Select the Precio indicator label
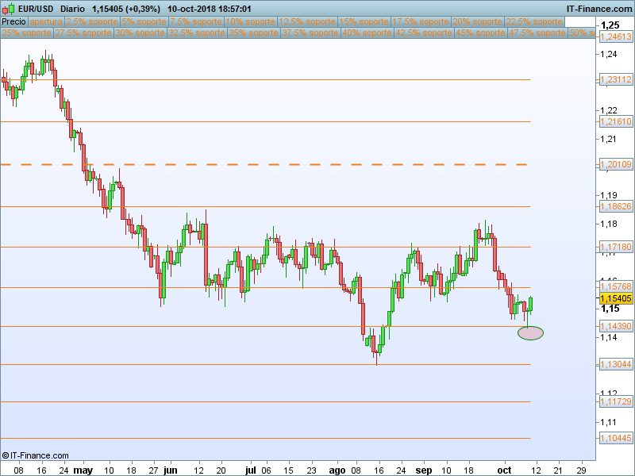Viewport: 635px width, 476px height. pyautogui.click(x=14, y=22)
